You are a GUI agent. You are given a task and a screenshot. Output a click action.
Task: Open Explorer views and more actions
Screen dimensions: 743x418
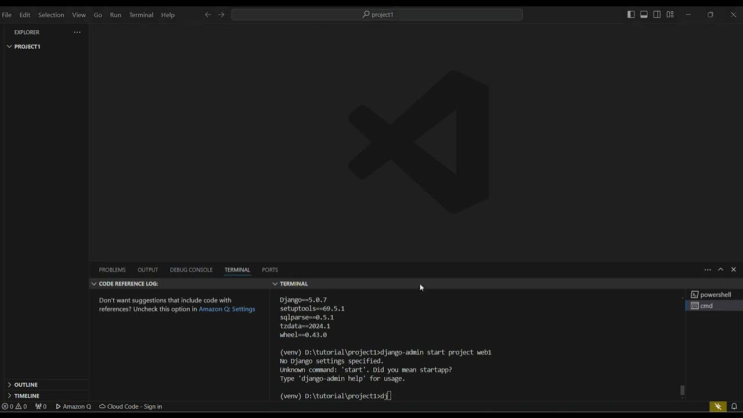(77, 33)
